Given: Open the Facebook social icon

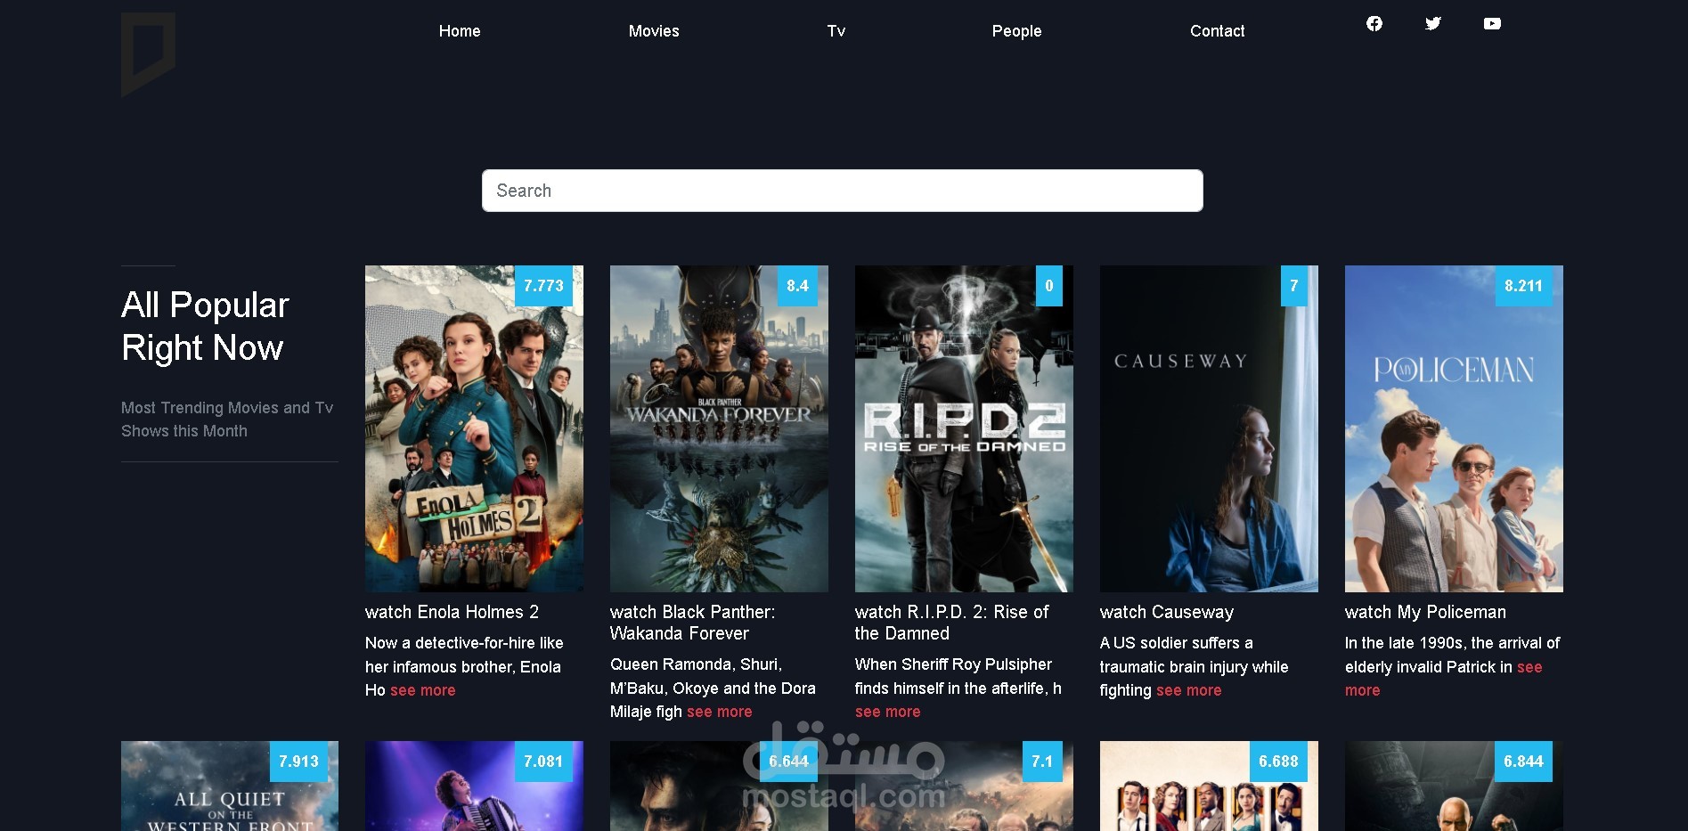Looking at the screenshot, I should (x=1374, y=24).
